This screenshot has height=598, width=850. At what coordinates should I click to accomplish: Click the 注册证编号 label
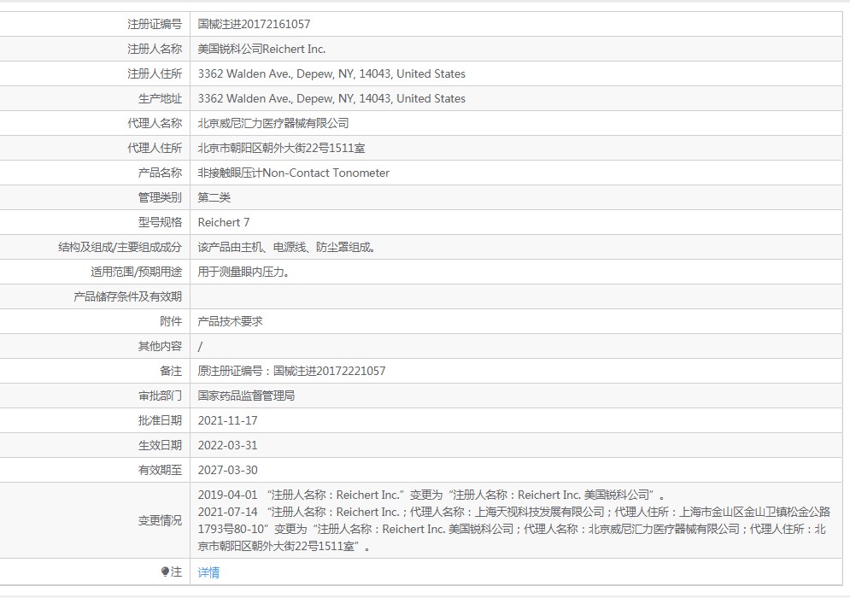[x=155, y=24]
